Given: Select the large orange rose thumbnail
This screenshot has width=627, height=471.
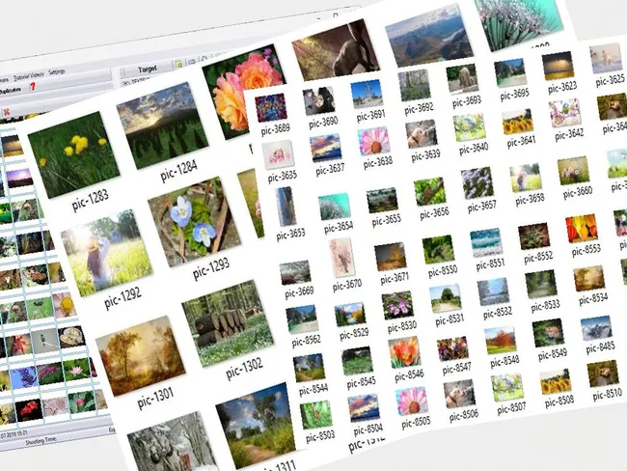Looking at the screenshot, I should pos(245,92).
